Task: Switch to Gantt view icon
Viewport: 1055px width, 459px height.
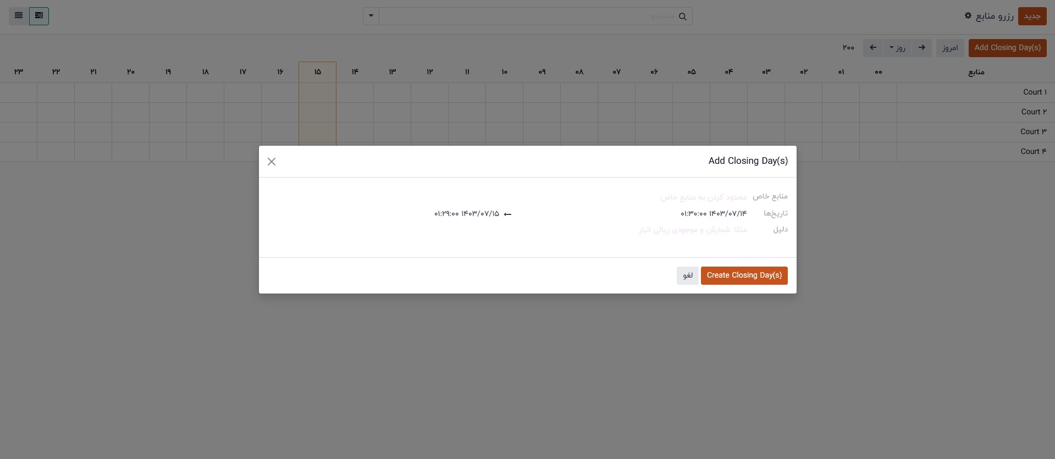Action: [39, 16]
